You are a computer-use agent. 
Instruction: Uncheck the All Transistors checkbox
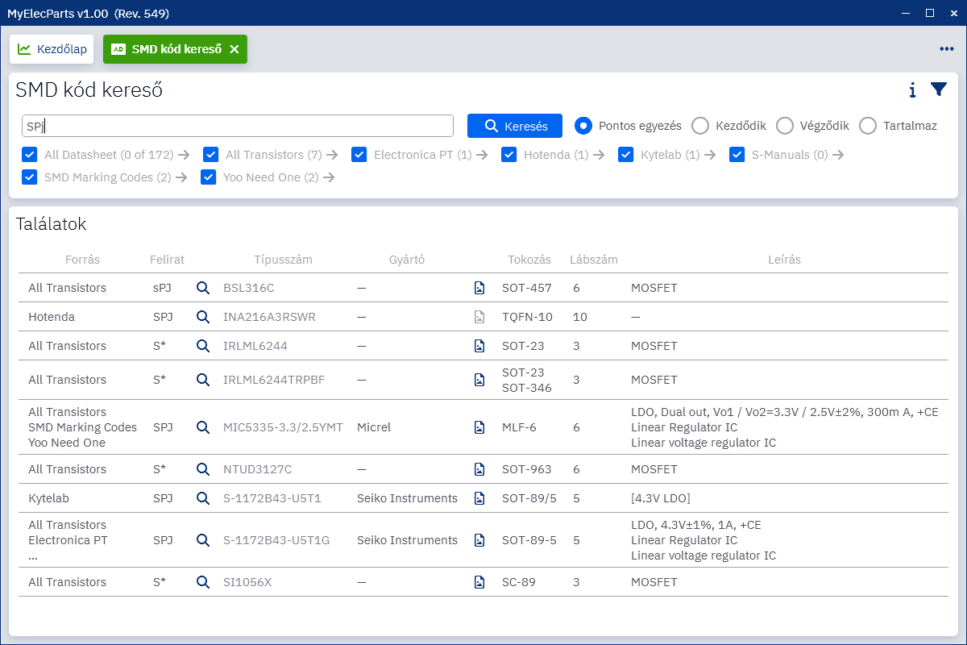211,155
